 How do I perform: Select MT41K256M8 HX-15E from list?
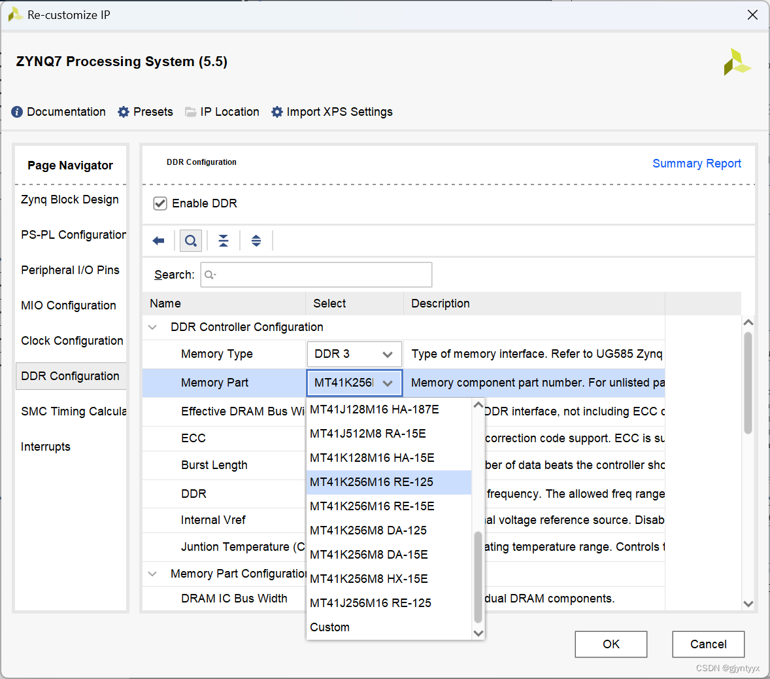click(x=388, y=579)
